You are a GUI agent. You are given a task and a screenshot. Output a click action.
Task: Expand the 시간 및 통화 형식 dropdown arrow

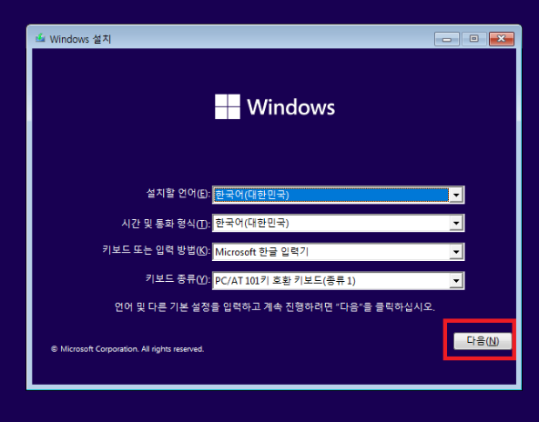(x=456, y=223)
